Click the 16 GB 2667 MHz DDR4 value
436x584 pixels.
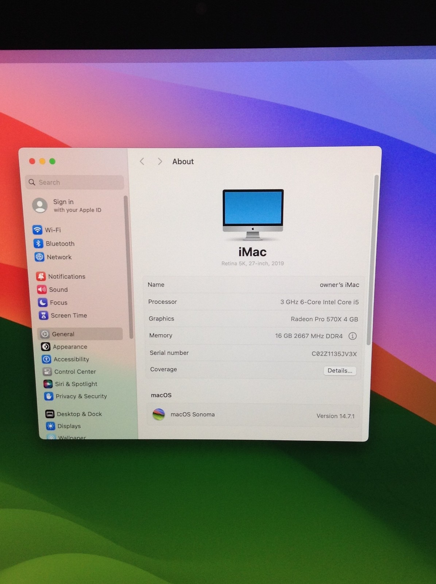click(x=309, y=336)
